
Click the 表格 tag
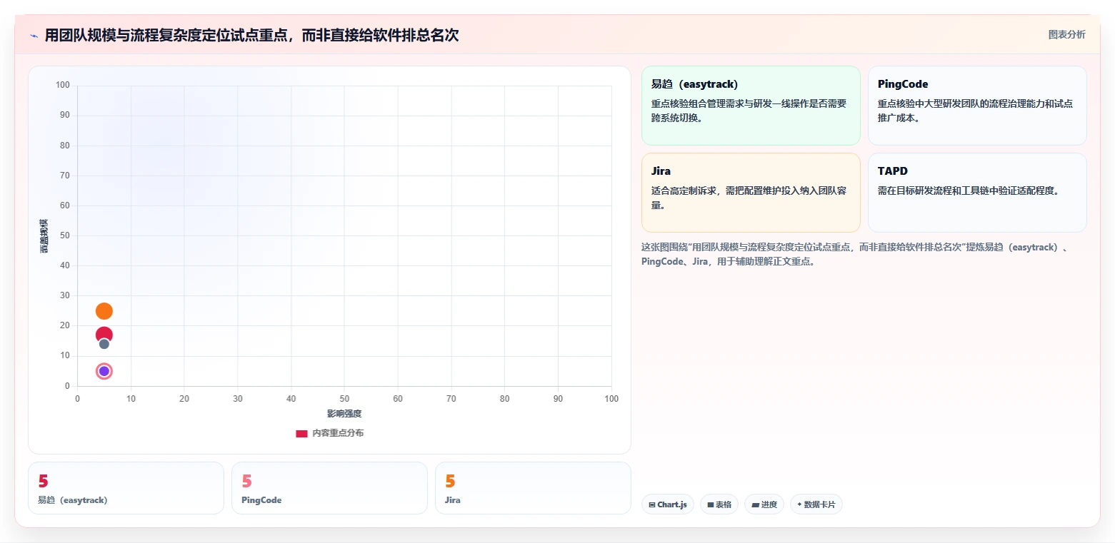tap(719, 504)
